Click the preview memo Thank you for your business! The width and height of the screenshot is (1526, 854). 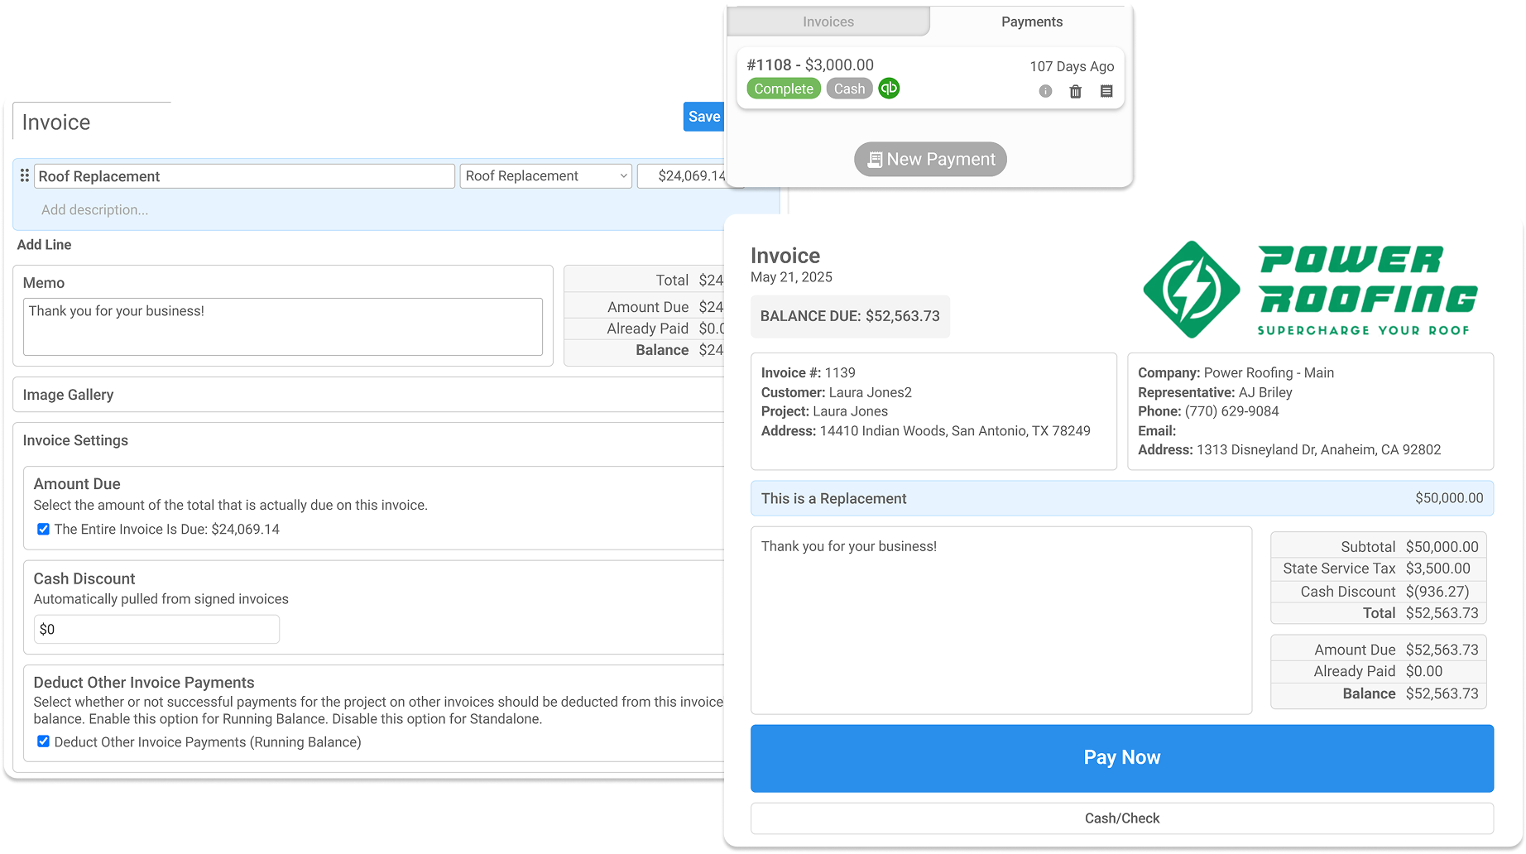tap(849, 546)
